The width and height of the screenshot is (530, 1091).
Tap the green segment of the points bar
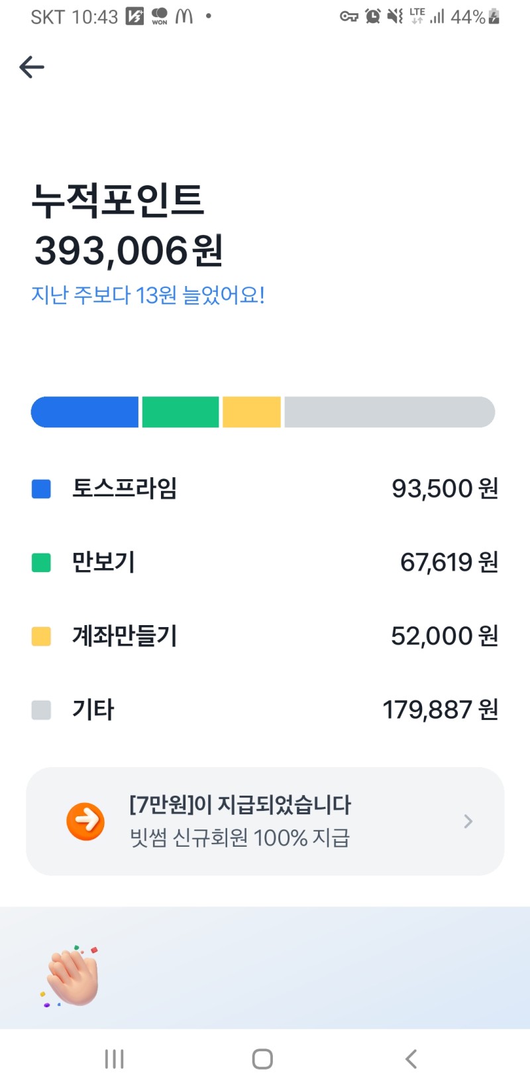(180, 412)
